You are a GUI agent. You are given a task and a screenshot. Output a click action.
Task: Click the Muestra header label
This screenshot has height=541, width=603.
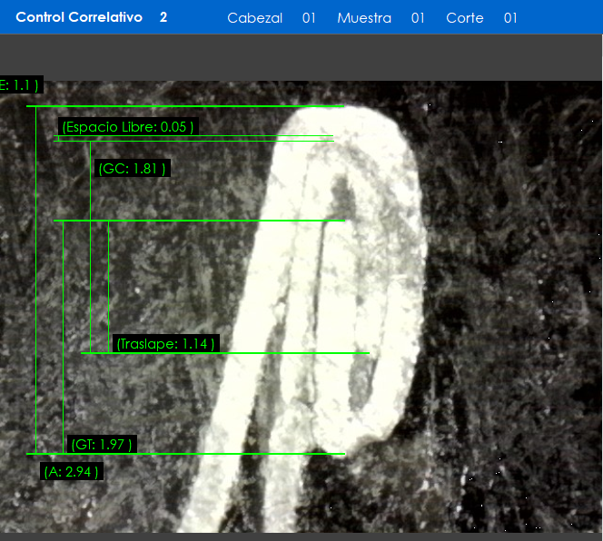364,18
